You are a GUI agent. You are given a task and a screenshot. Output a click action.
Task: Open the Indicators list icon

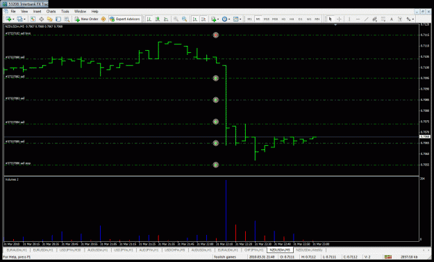(x=213, y=19)
